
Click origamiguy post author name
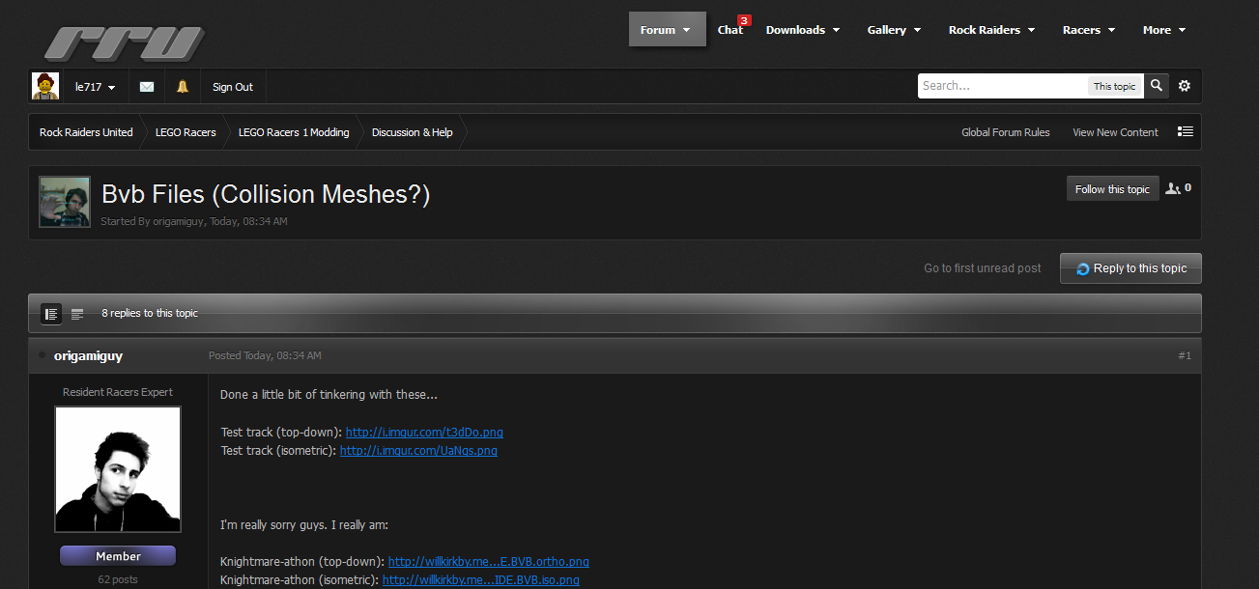pos(88,356)
